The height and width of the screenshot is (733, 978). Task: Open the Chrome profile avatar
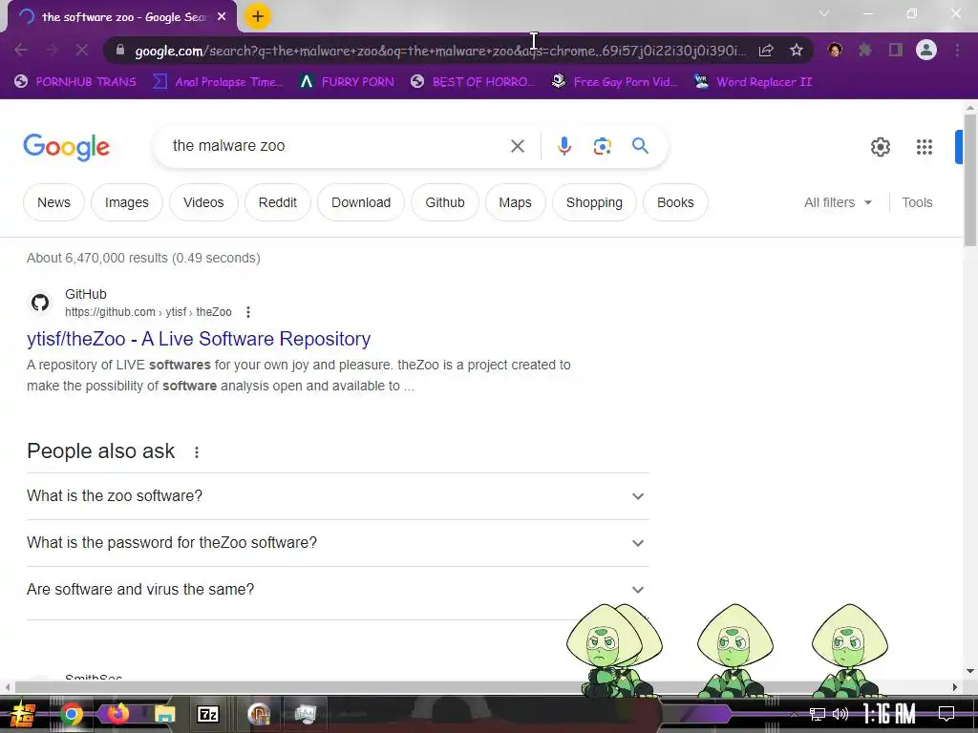click(x=926, y=50)
